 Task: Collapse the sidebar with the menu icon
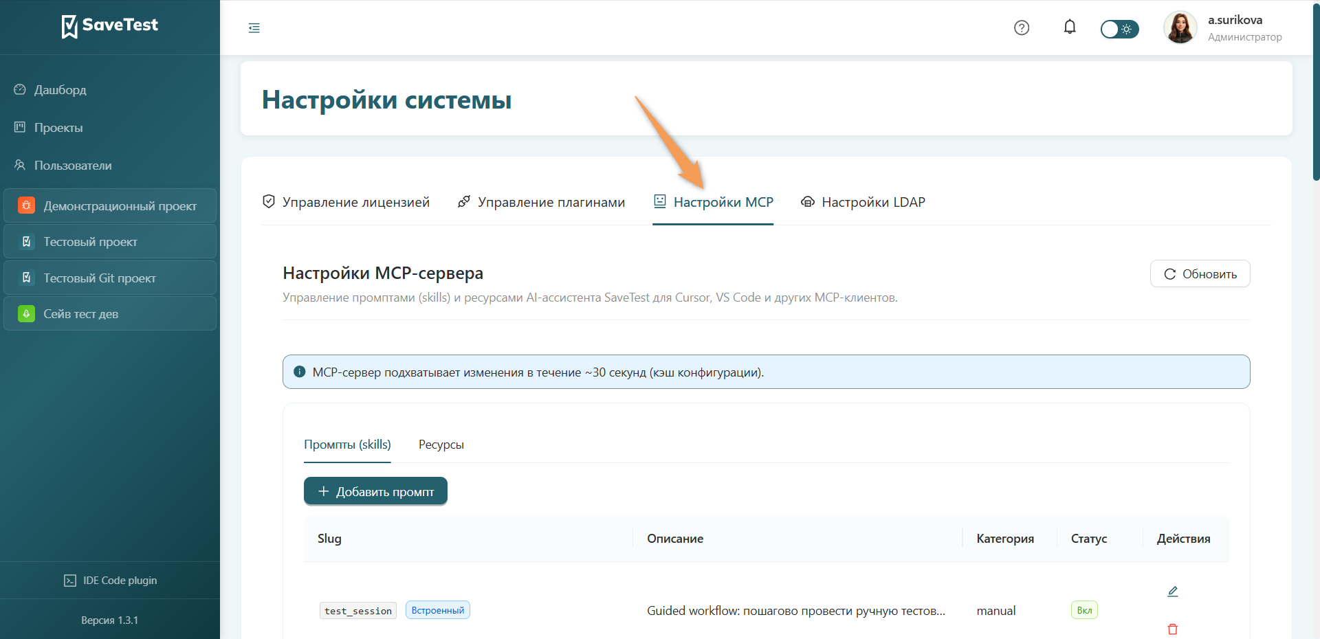(x=254, y=28)
